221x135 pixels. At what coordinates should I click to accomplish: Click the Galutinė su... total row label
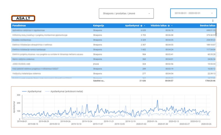(99, 81)
